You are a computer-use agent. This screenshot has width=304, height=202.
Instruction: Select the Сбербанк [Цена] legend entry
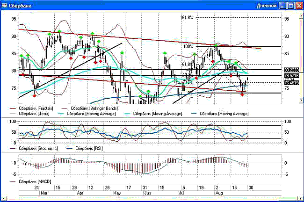[x=29, y=114]
